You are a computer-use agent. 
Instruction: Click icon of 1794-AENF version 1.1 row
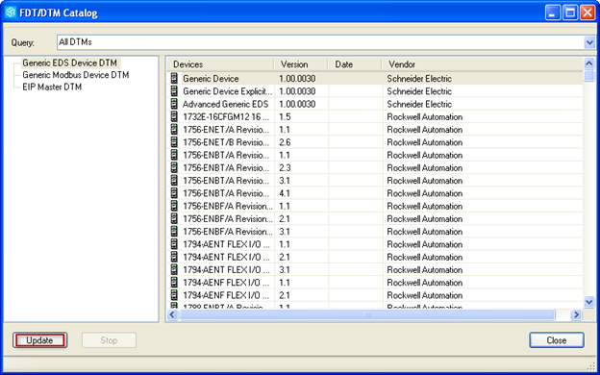pos(174,283)
